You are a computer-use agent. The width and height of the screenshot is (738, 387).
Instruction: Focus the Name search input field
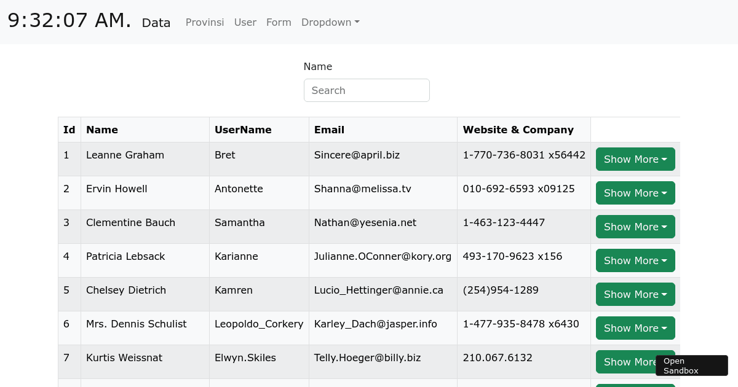pos(367,90)
